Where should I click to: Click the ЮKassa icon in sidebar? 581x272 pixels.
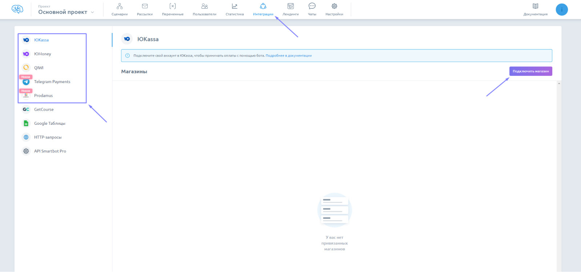tap(26, 40)
